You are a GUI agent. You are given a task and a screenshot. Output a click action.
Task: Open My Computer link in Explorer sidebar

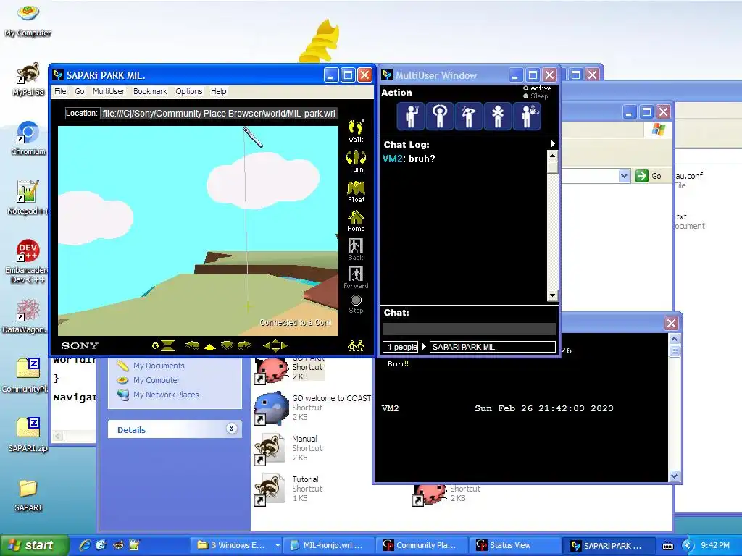click(157, 380)
